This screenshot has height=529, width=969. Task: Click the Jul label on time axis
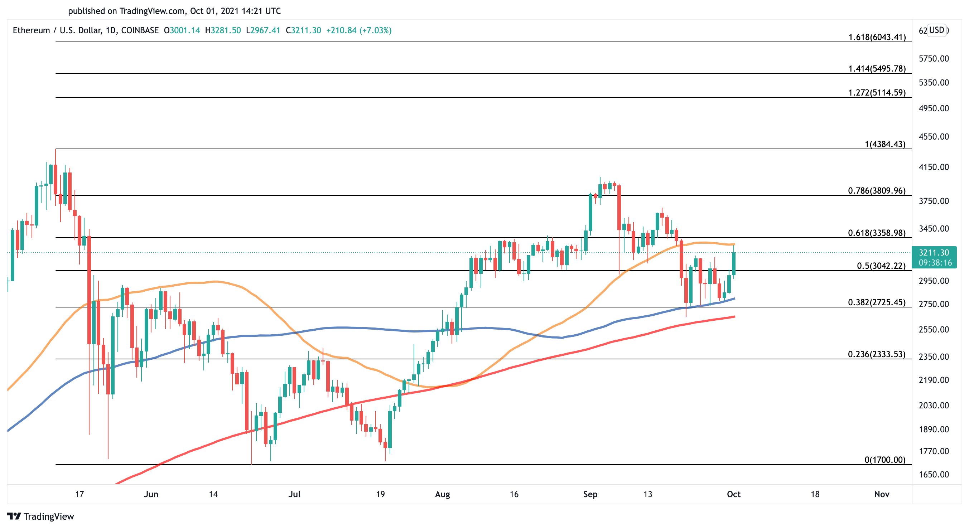pos(294,494)
